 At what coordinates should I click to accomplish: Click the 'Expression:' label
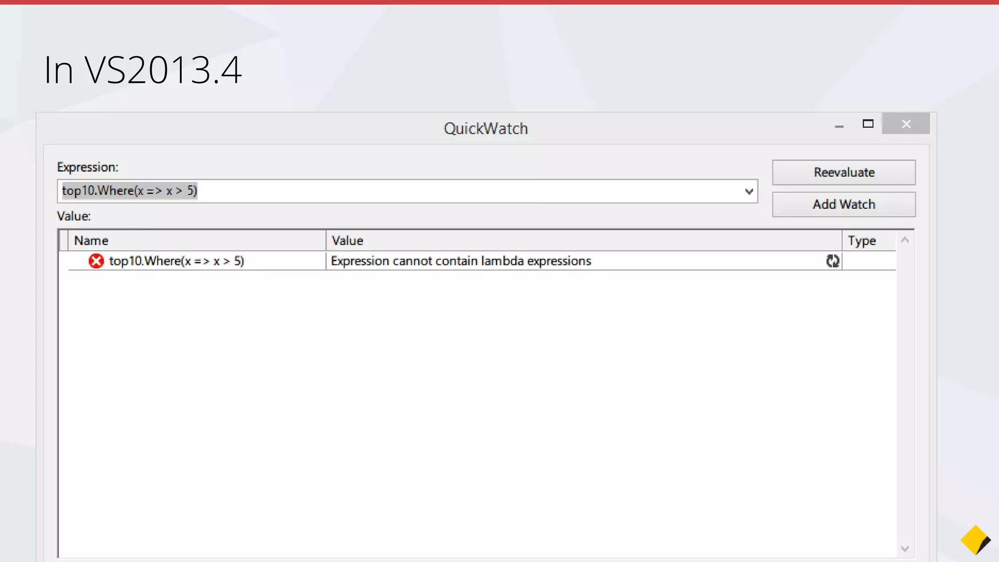[88, 167]
